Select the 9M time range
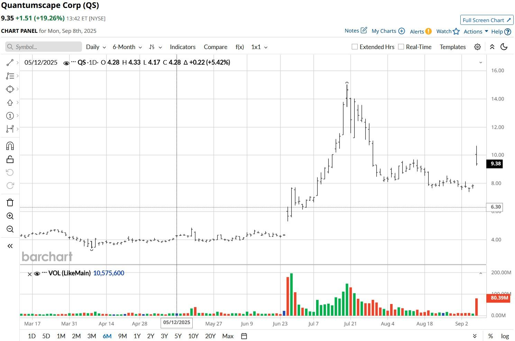This screenshot has height=341, width=515. click(x=122, y=336)
